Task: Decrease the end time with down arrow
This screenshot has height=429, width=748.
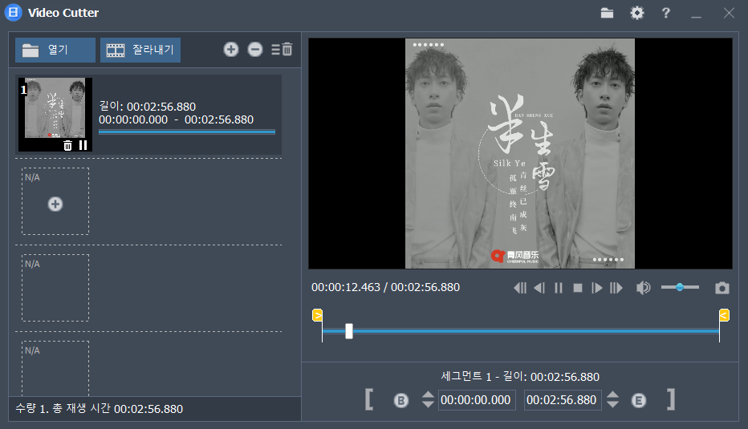Action: pyautogui.click(x=613, y=403)
